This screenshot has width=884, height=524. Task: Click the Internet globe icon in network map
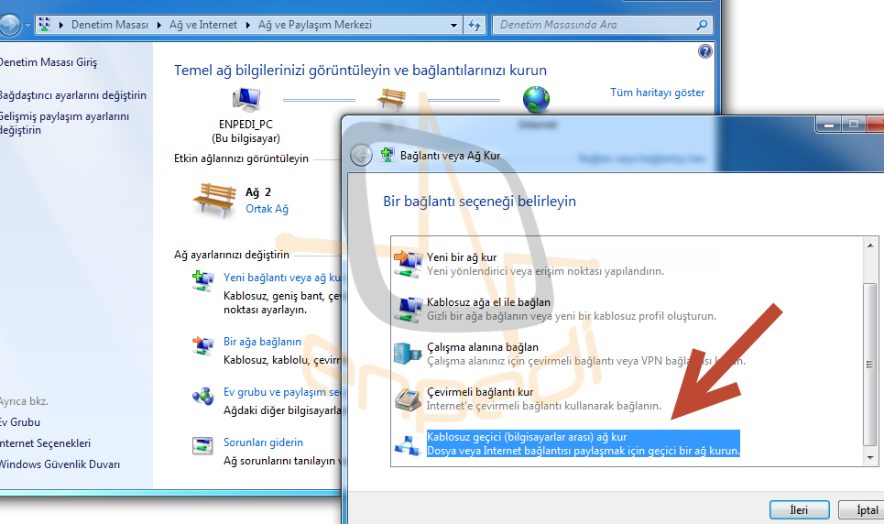(x=536, y=99)
